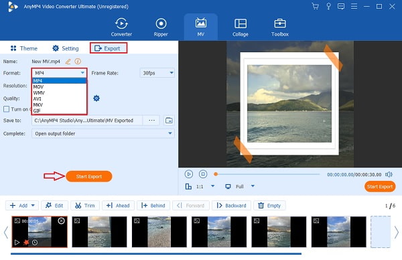Click the empty add-clip placeholder
The image size is (402, 260).
pyautogui.click(x=381, y=232)
